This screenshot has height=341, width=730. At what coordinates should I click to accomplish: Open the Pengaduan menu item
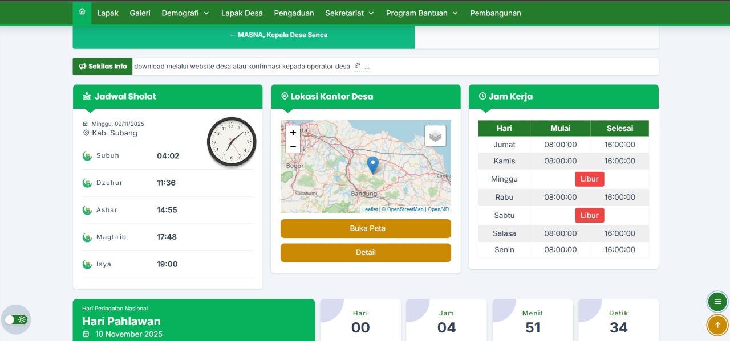tap(294, 13)
